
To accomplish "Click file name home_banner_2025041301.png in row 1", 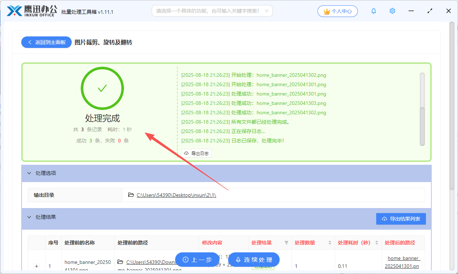I will pyautogui.click(x=88, y=266).
